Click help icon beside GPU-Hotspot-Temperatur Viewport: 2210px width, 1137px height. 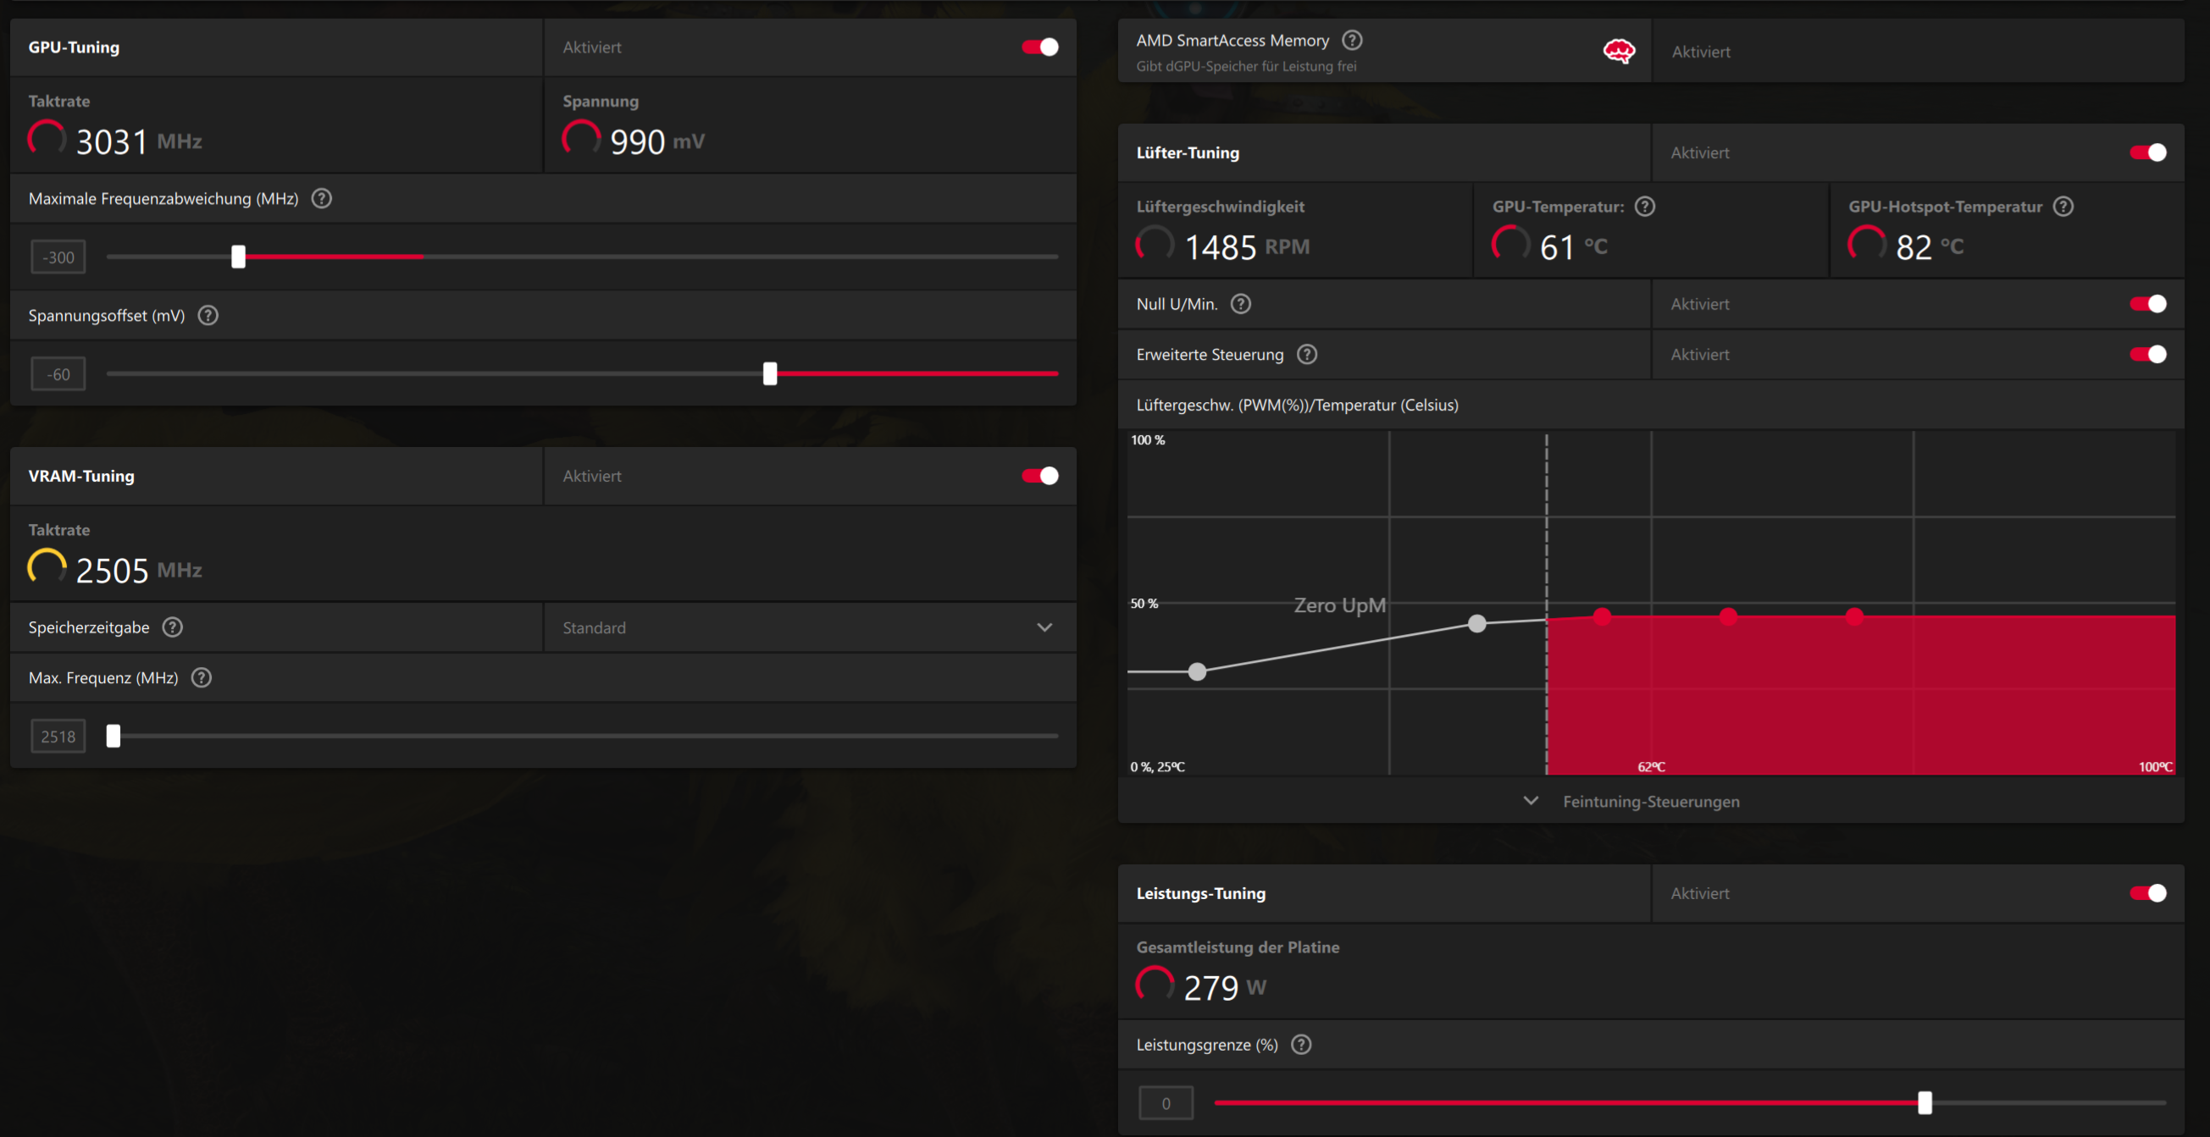2063,207
